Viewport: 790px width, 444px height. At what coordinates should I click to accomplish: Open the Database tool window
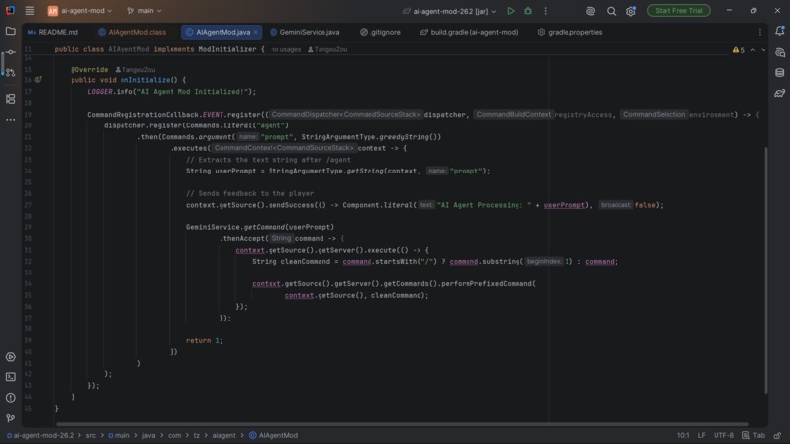[779, 73]
